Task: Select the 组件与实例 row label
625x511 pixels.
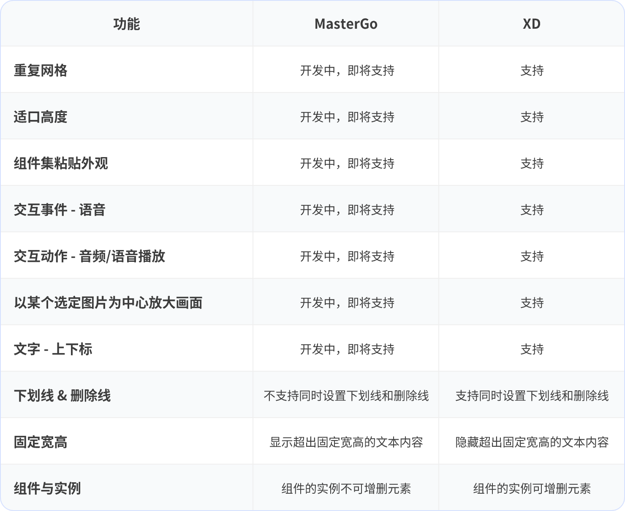Action: [47, 488]
